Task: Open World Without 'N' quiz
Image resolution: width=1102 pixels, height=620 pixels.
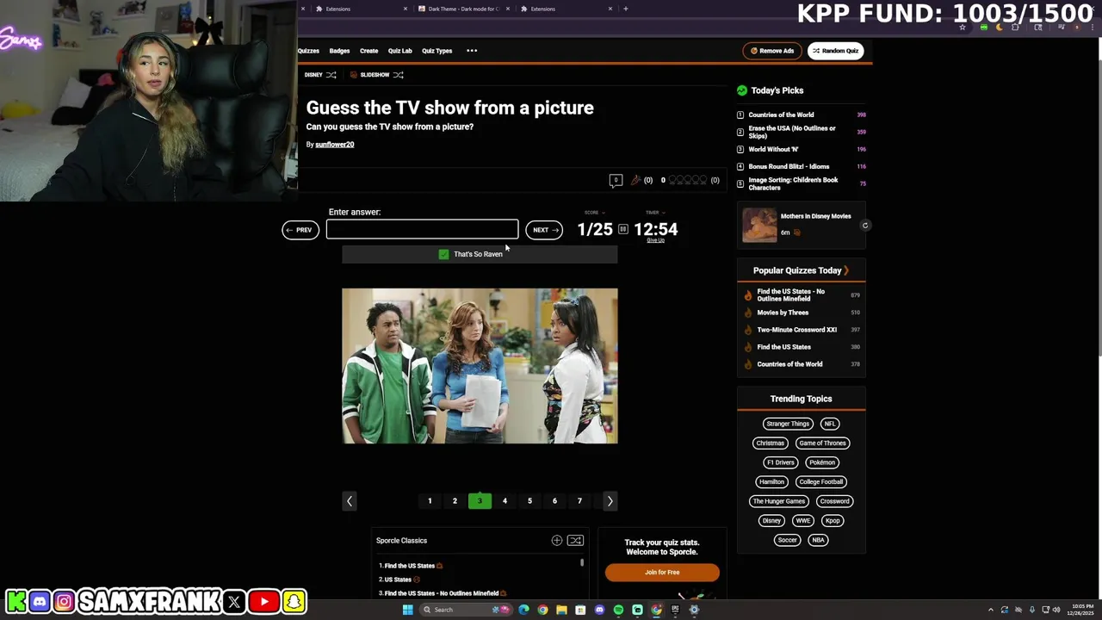Action: 773,149
